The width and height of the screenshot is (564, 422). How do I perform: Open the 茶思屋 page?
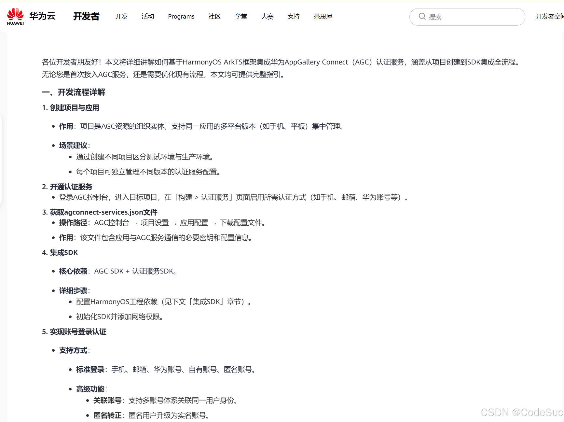click(323, 16)
